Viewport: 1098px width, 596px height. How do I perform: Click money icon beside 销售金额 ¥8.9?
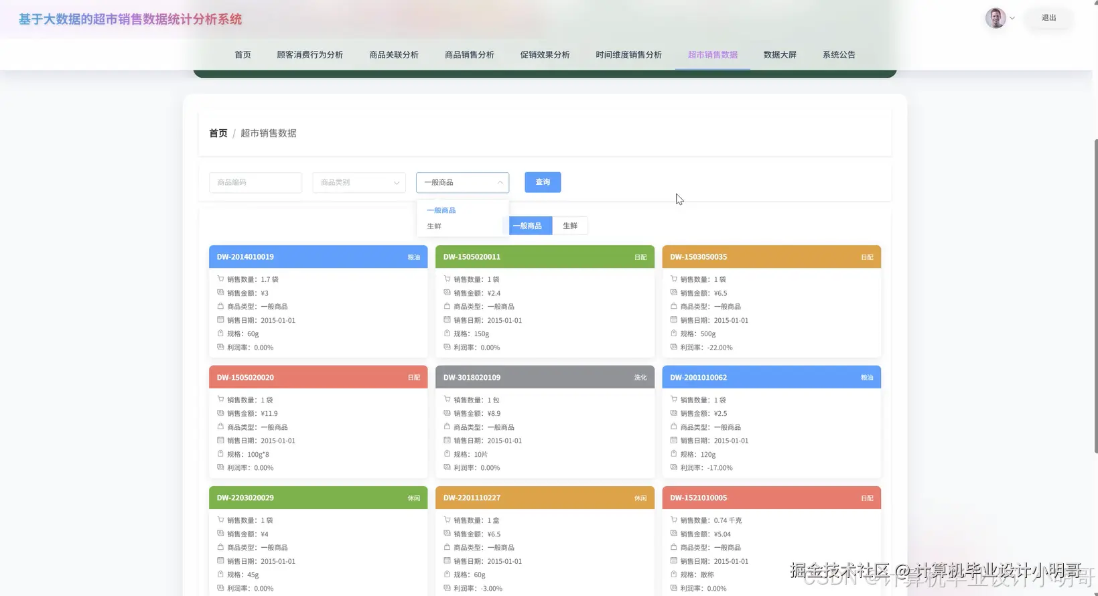[x=447, y=413]
